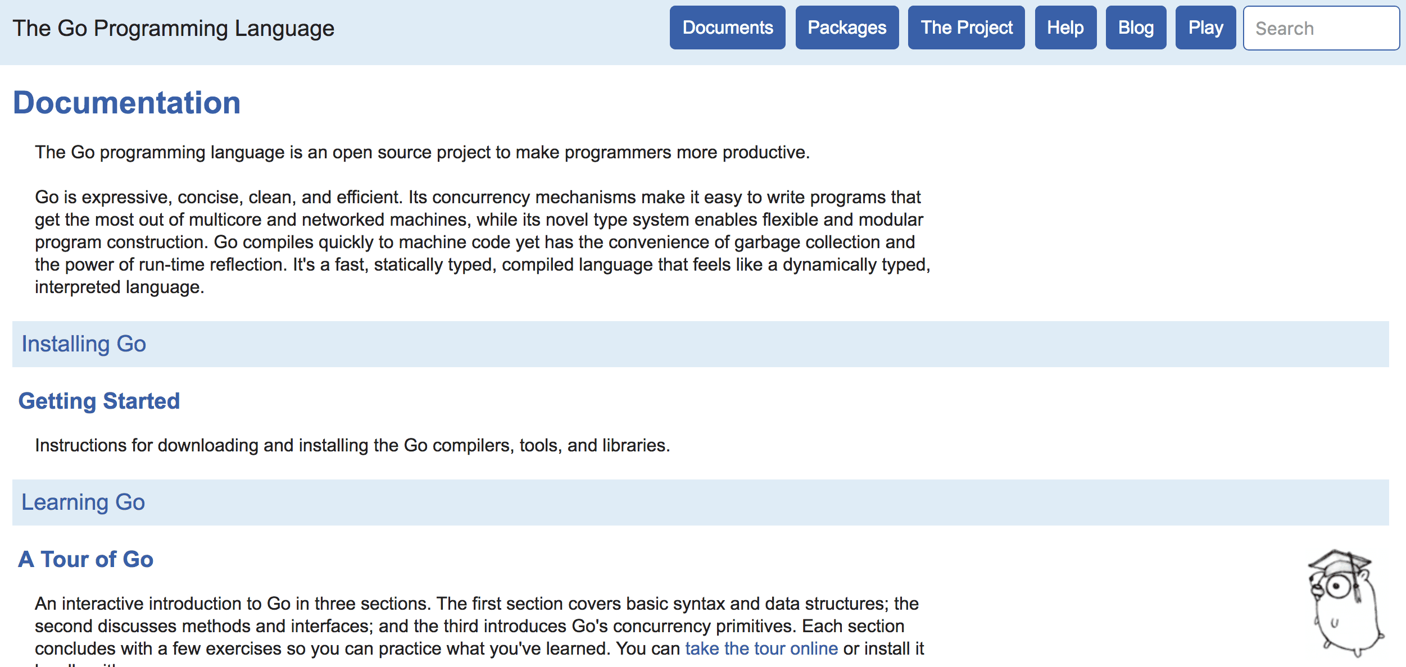Click the open source project intro sentence
Viewport: 1406px width, 667px height.
tap(421, 152)
